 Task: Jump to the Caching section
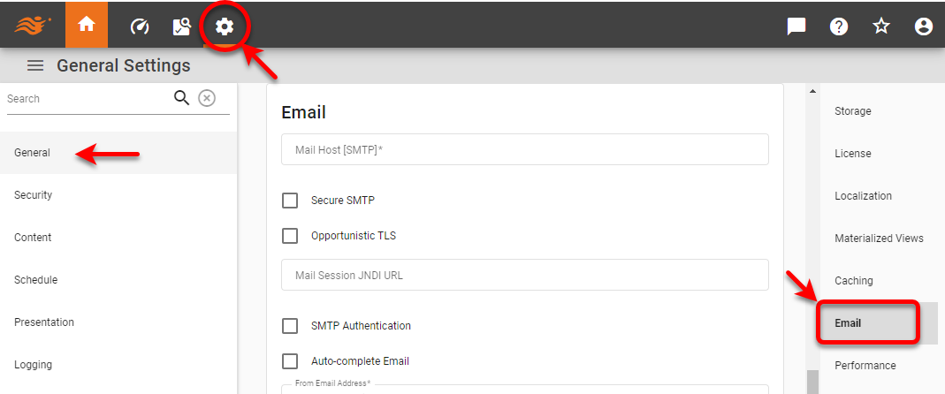[854, 281]
